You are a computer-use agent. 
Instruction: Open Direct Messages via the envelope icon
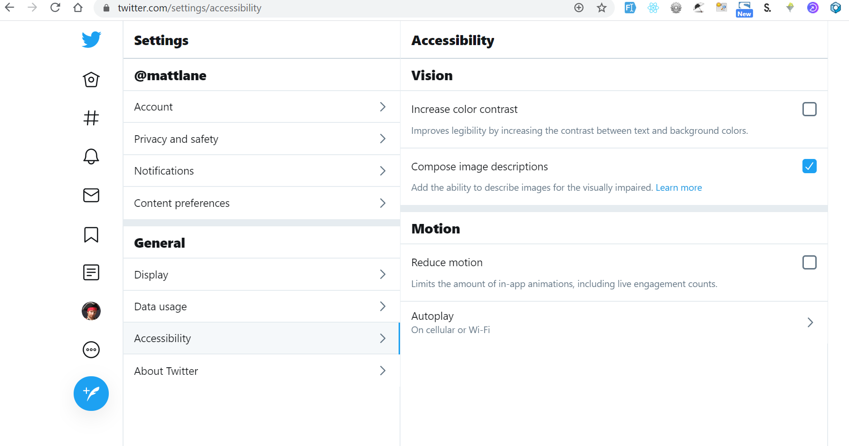91,195
